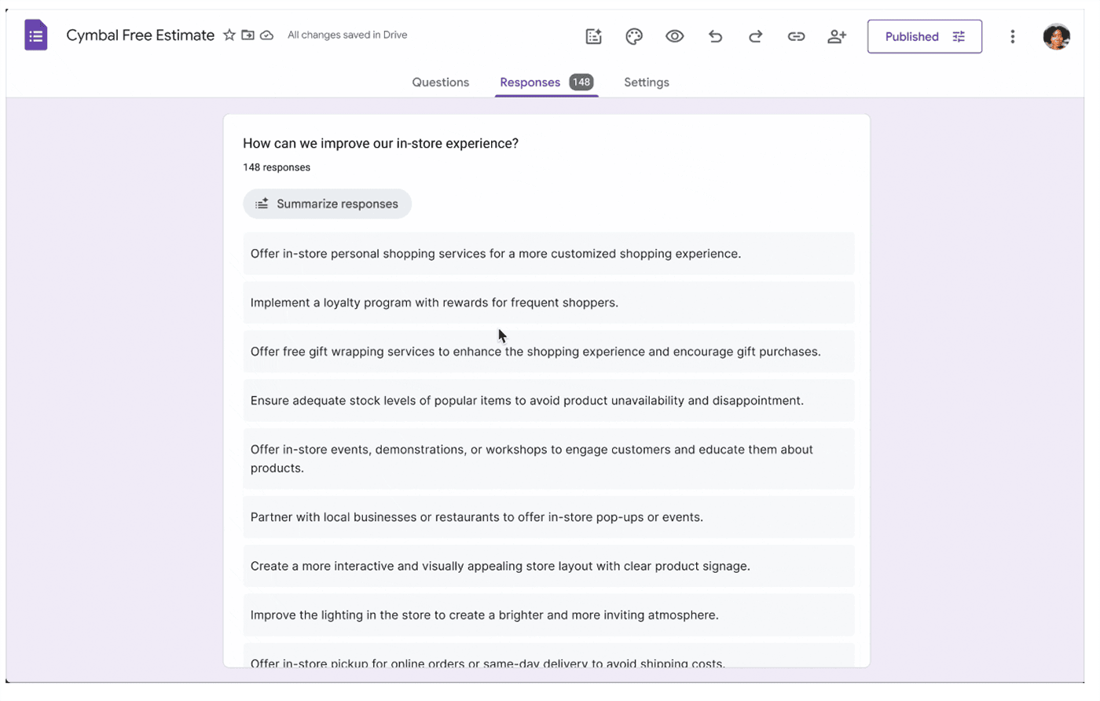Click the 148 responses badge
Screen dimensions: 1100x701
(581, 83)
